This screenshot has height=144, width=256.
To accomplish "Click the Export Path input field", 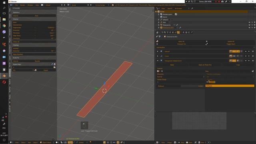I will coord(33,67).
